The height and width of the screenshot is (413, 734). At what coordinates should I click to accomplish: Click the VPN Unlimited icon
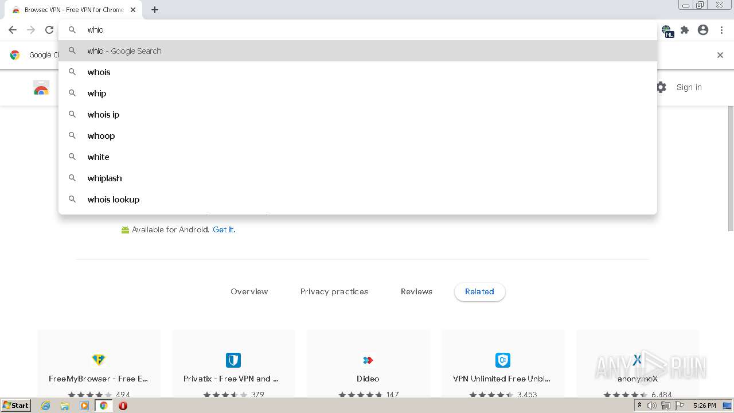(503, 360)
